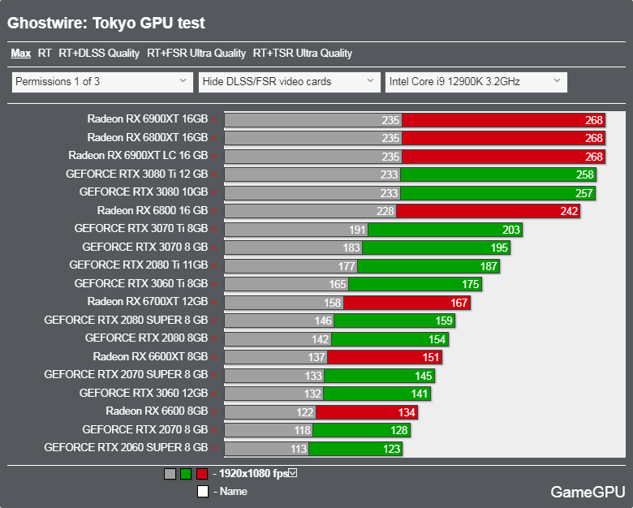
Task: Remove GEFORCE RTX 3070 Ti 8GB row
Action: [213, 229]
